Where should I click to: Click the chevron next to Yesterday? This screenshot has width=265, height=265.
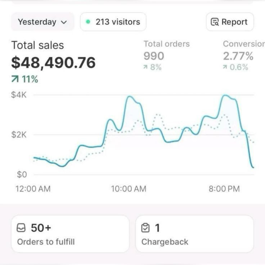coord(64,22)
